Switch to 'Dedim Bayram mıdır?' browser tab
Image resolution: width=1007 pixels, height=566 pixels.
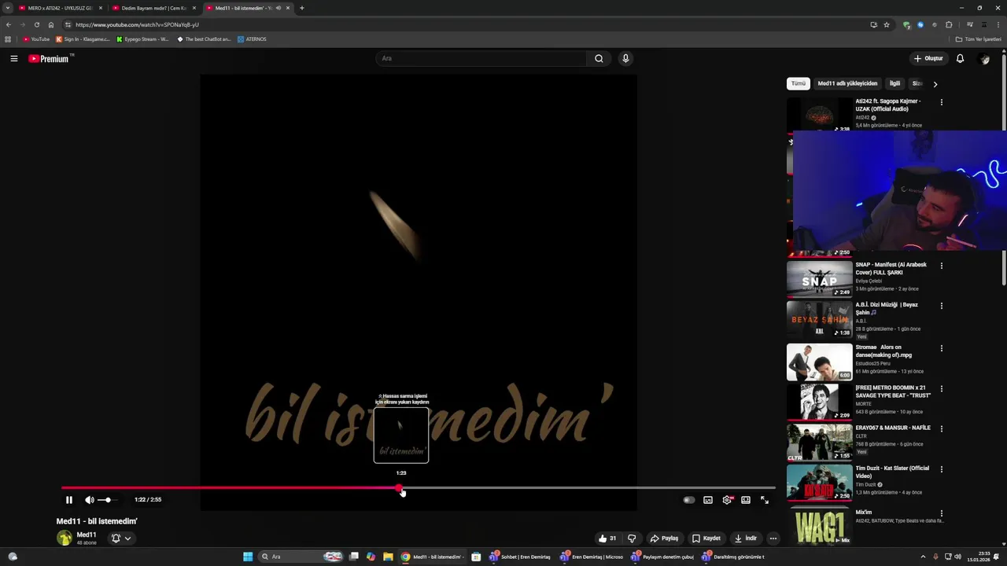click(153, 8)
